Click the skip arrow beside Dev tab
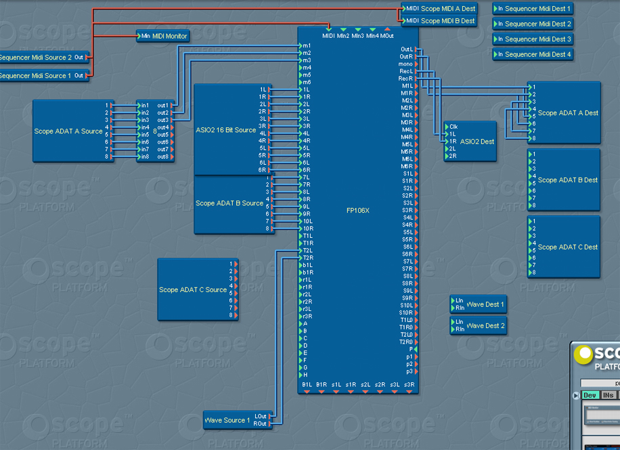Screen dimensions: 620x450 (x=576, y=395)
